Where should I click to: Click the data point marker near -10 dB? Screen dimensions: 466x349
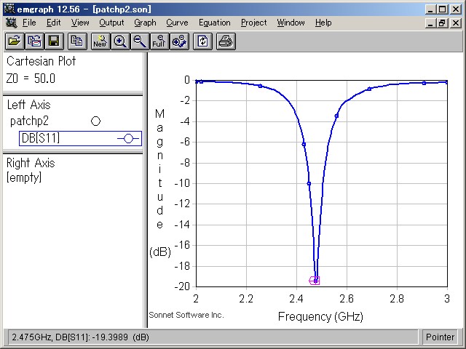[x=309, y=184]
